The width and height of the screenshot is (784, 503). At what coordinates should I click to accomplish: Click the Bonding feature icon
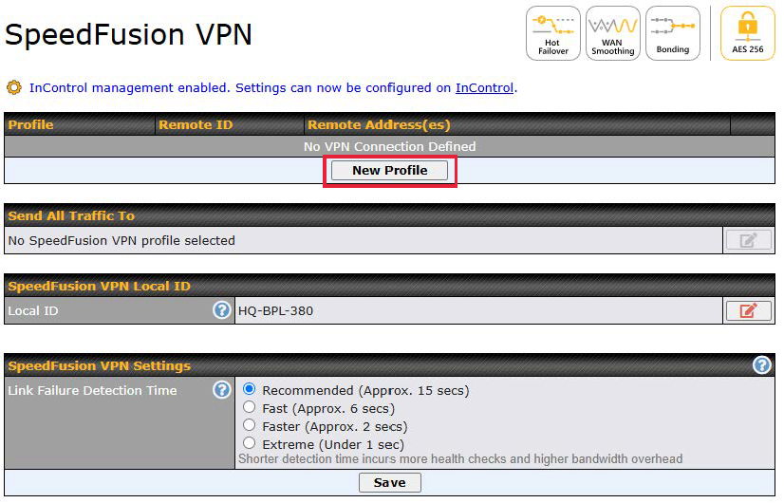(x=673, y=33)
